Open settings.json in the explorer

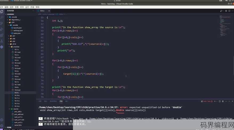(x=18, y=31)
